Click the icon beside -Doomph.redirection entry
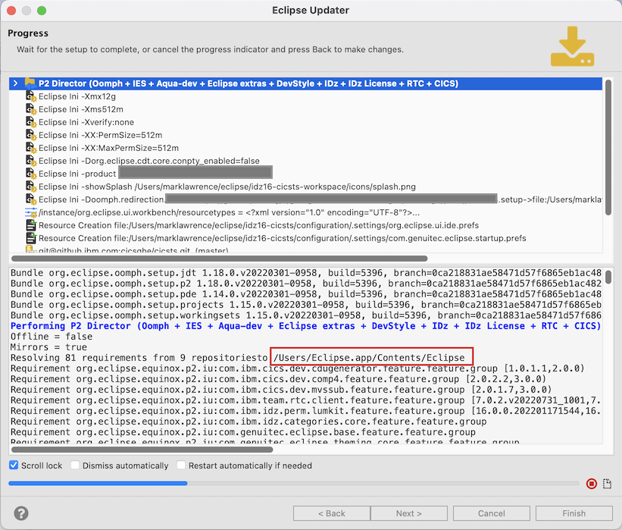The width and height of the screenshot is (622, 530). click(x=30, y=199)
